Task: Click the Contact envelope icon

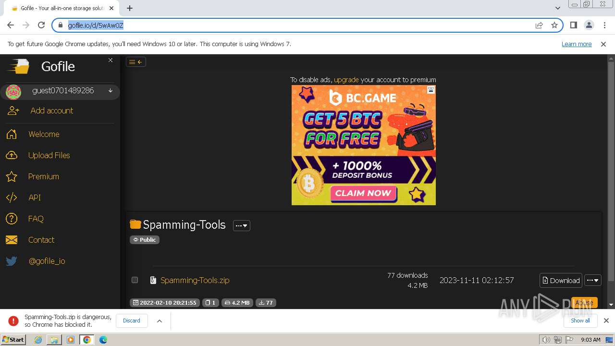Action: [12, 240]
